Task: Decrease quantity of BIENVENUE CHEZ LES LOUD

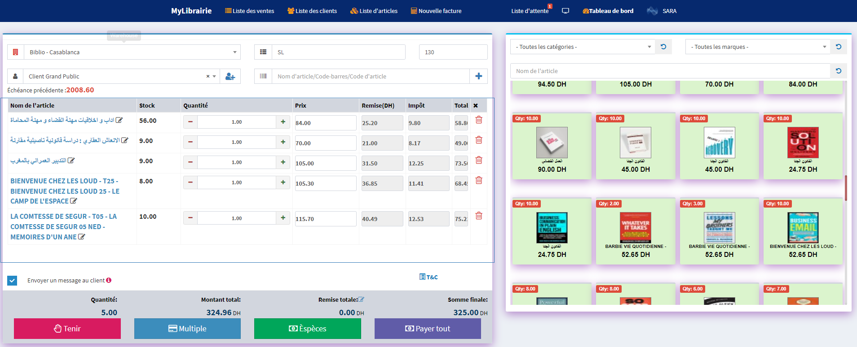Action: click(190, 182)
